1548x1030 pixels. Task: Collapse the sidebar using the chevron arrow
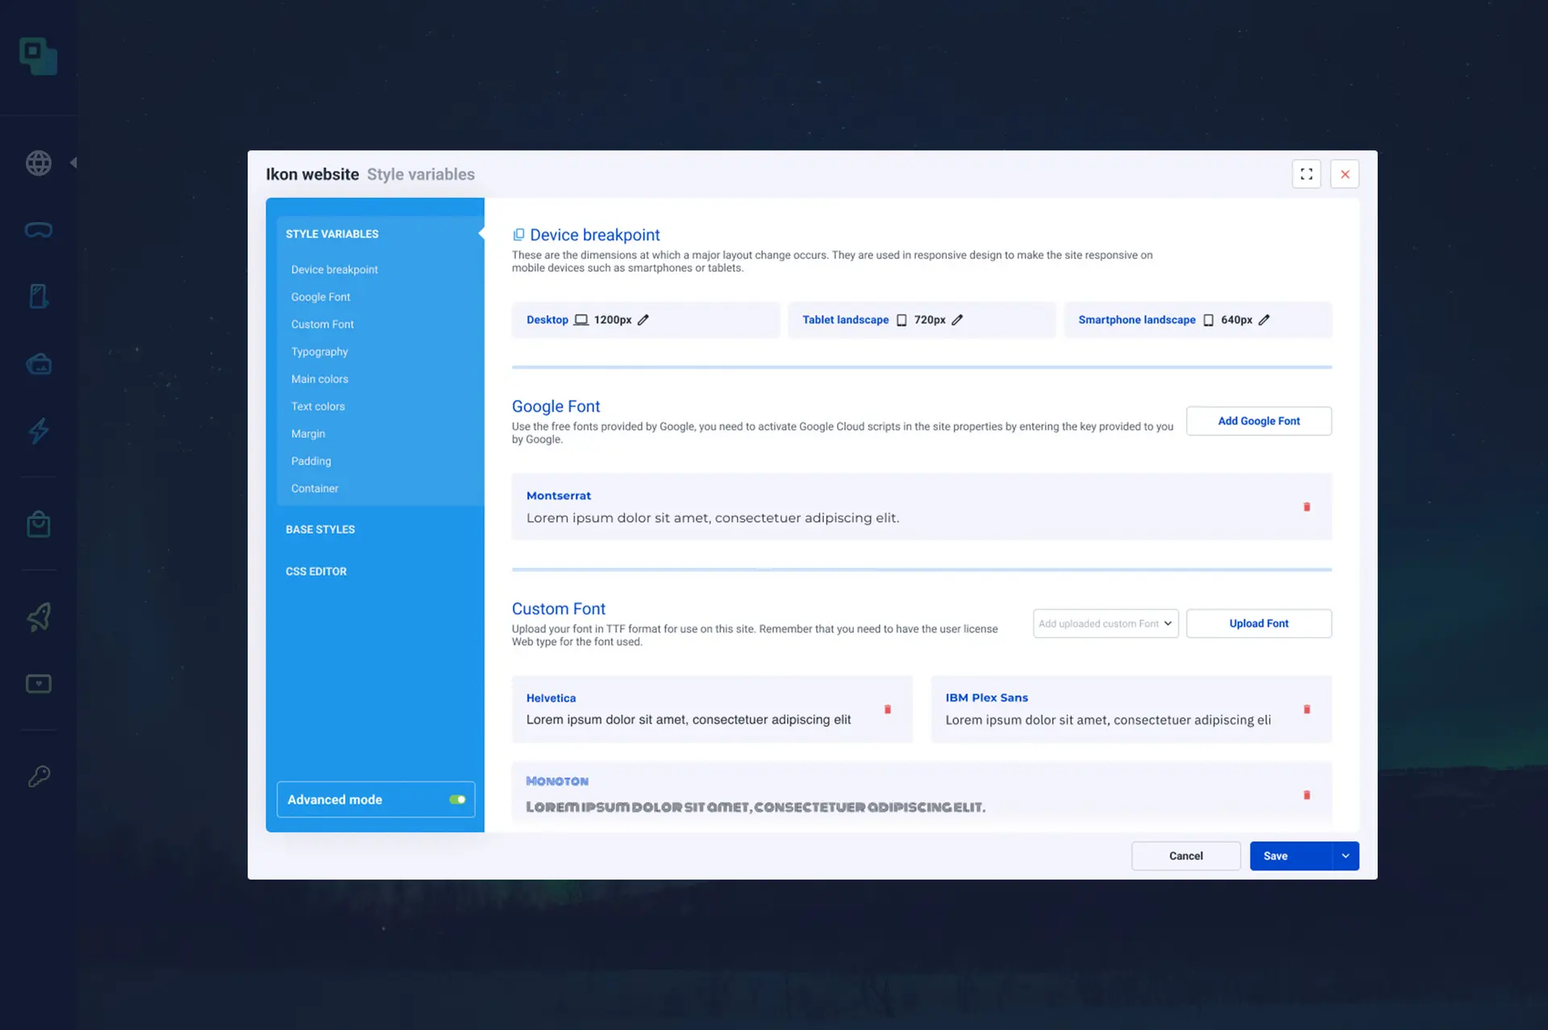pos(73,161)
